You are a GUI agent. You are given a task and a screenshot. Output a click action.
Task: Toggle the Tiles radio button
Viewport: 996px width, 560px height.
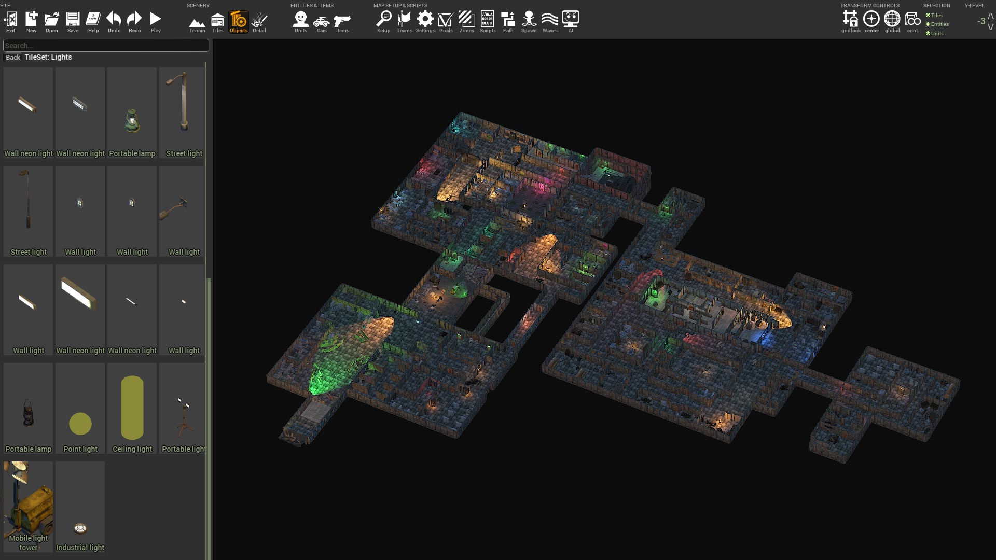point(928,15)
